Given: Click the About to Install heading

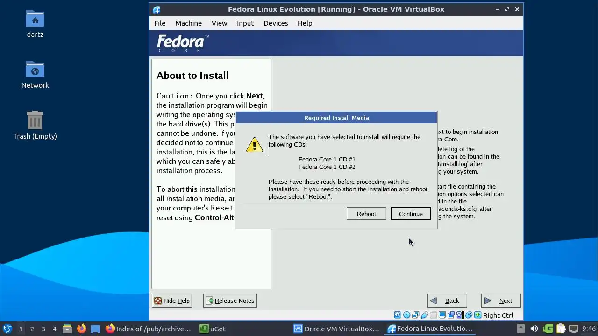Looking at the screenshot, I should [x=192, y=76].
